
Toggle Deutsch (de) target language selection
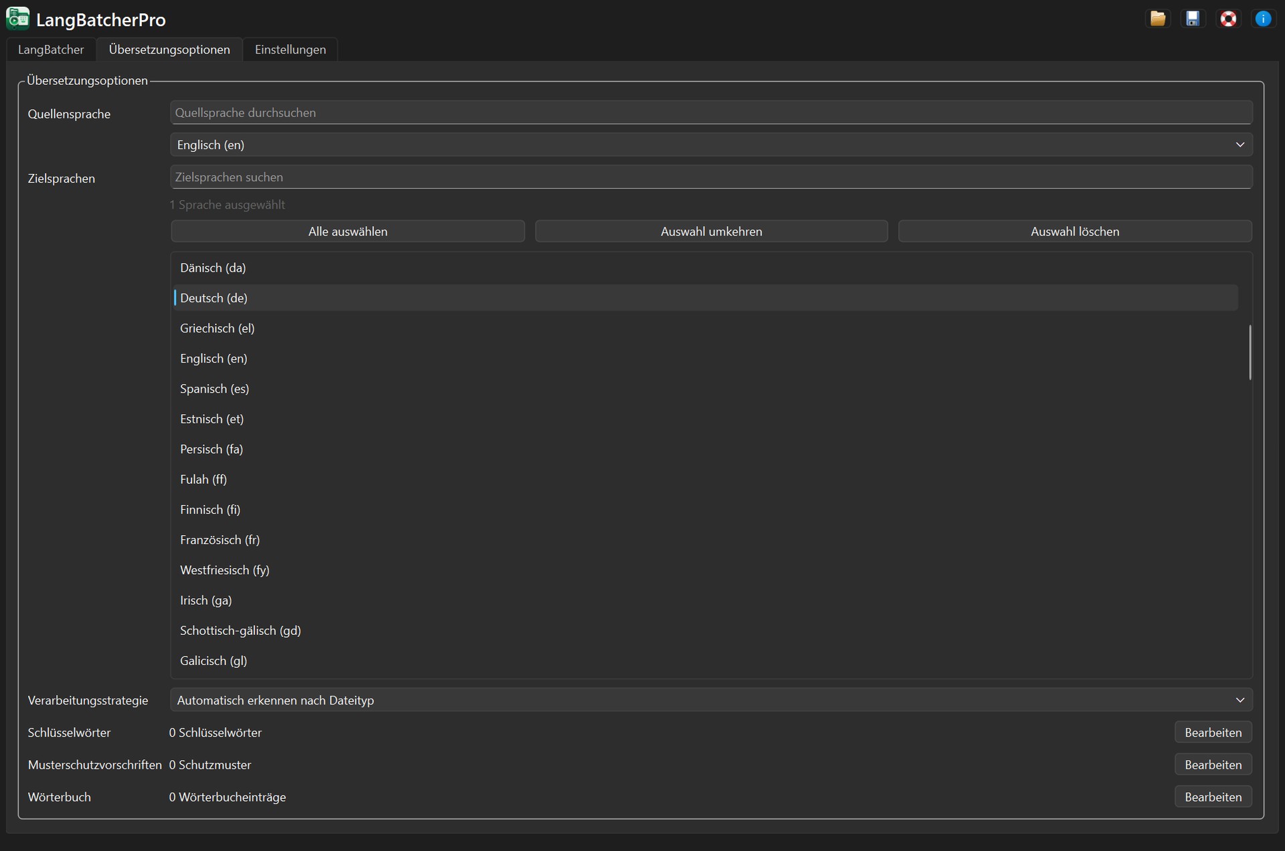(213, 298)
